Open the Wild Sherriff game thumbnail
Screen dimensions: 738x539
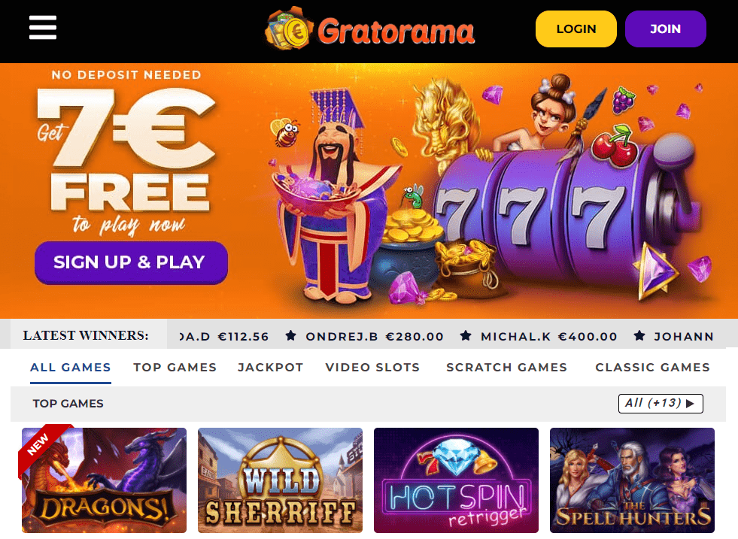(x=280, y=480)
